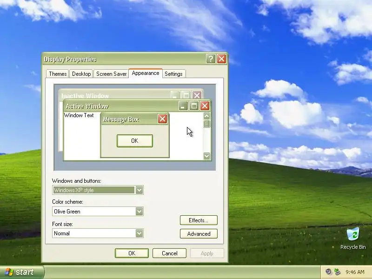Screen dimensions: 372x279
Task: Click the Active Window preview title bar
Action: pyautogui.click(x=137, y=106)
